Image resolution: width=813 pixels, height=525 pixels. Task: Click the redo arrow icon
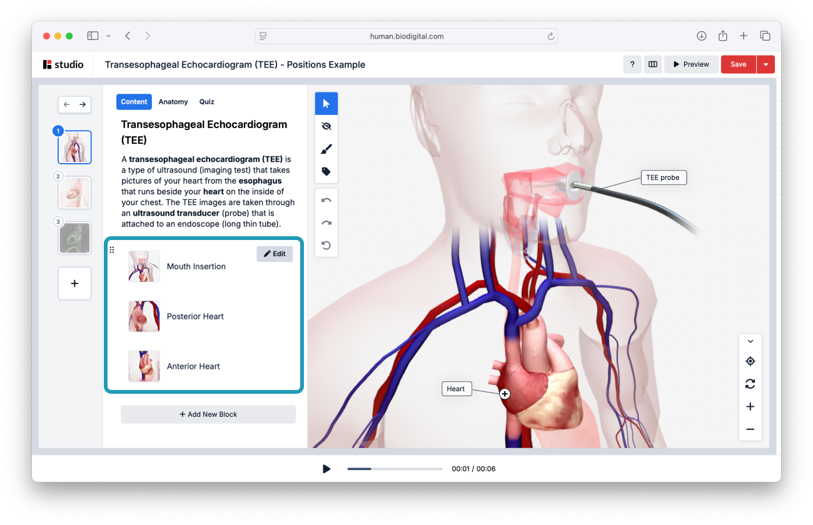pyautogui.click(x=326, y=223)
